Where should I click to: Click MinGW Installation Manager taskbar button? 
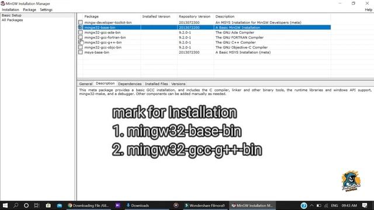pos(252,205)
